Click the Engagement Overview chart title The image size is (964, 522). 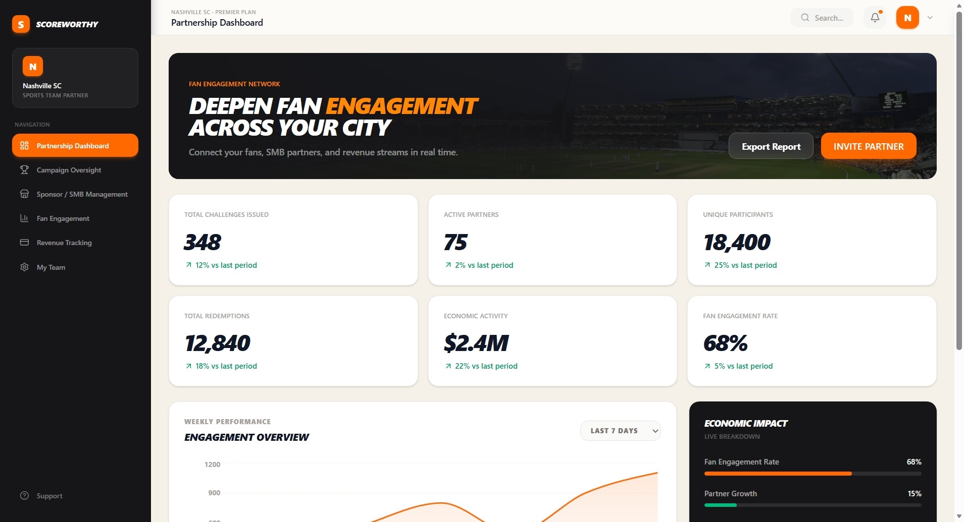pyautogui.click(x=246, y=437)
